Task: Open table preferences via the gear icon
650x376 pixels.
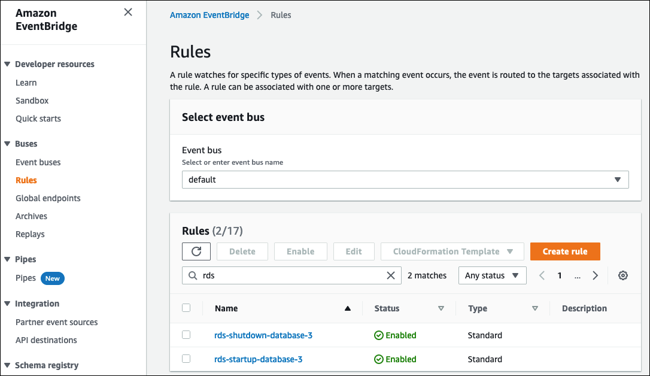Action: tap(622, 275)
